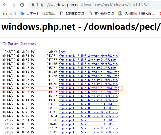Open 亿网科技-阿里云服 bookmark
The image size is (161, 135).
point(139,13)
